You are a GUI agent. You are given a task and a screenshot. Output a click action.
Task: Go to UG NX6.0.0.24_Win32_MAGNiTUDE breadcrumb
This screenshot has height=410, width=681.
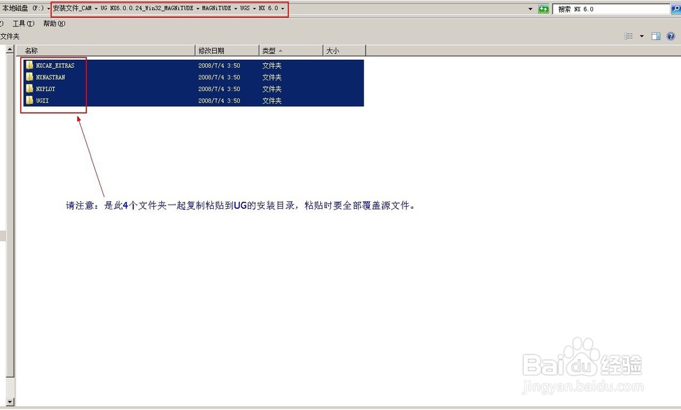(147, 8)
